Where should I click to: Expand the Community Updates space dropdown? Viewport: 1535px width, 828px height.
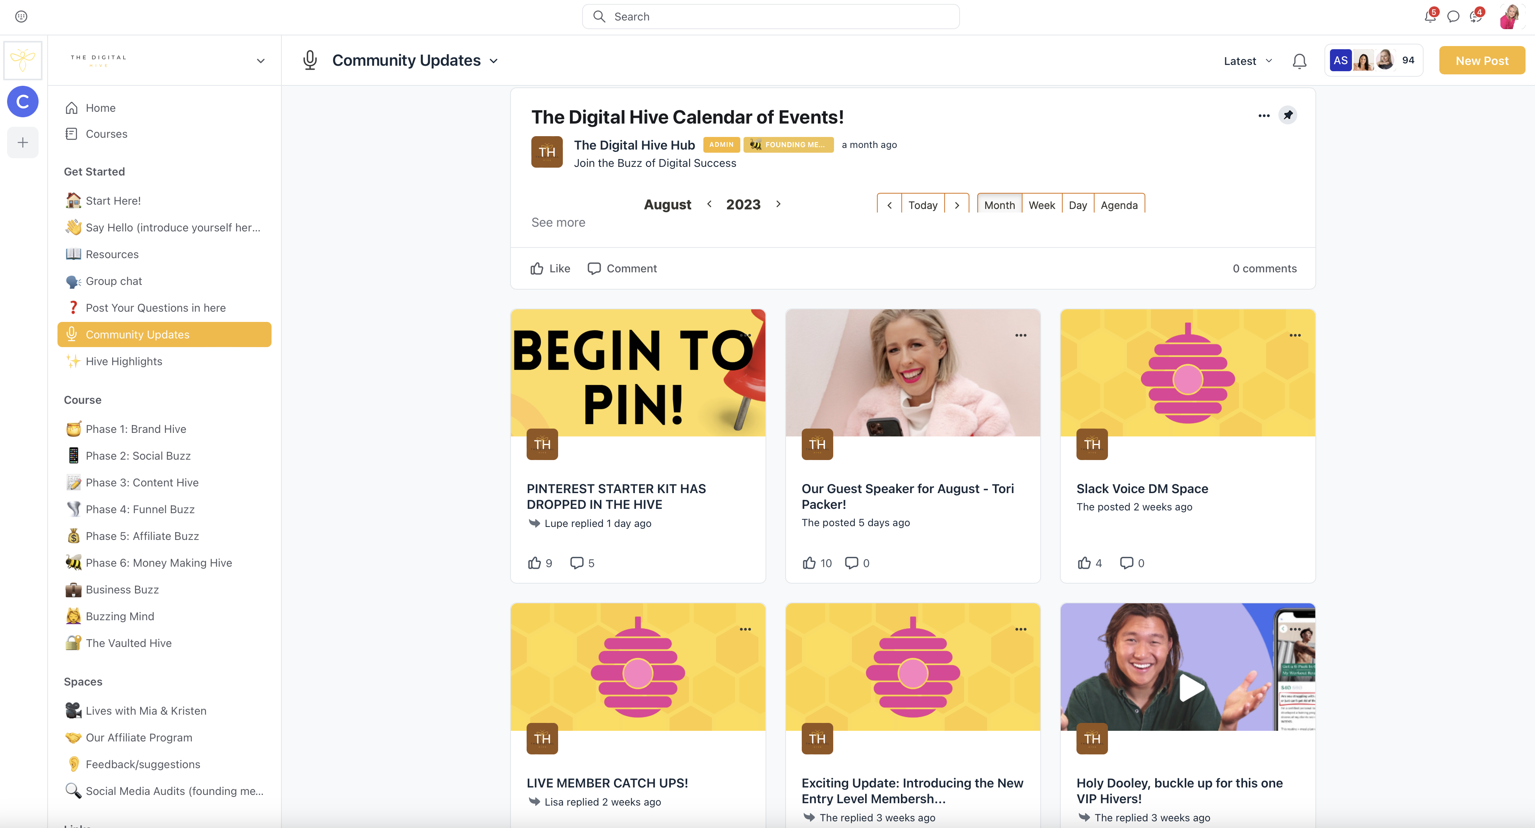tap(494, 61)
